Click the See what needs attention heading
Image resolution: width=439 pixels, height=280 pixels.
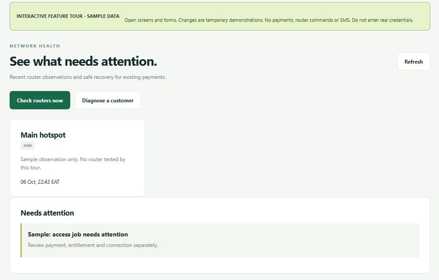point(83,61)
